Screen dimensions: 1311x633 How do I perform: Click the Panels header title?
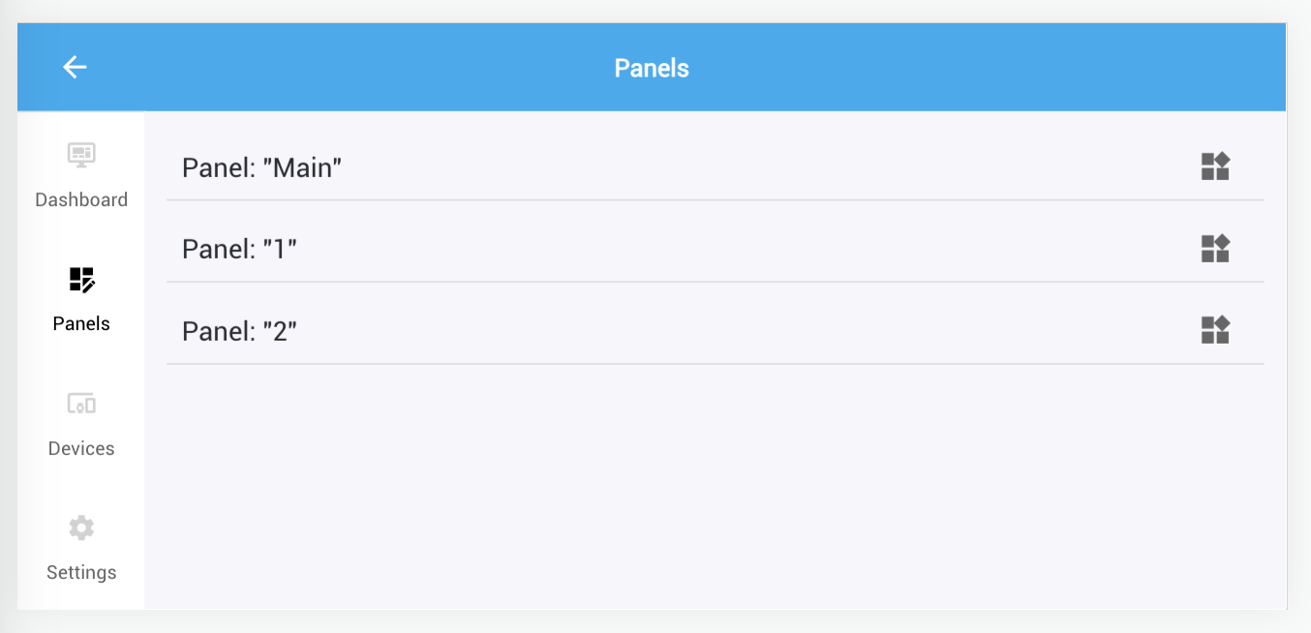[x=652, y=68]
